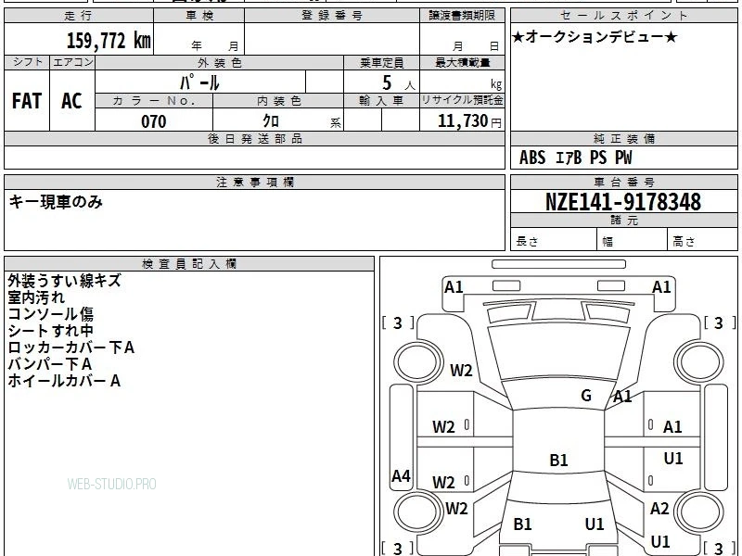Click the エアコン header

pyautogui.click(x=72, y=62)
